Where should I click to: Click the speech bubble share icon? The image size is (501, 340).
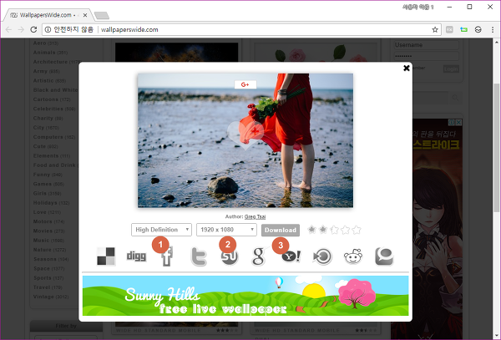[384, 256]
